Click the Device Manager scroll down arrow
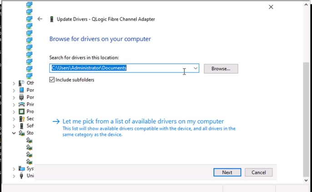 coord(306,180)
